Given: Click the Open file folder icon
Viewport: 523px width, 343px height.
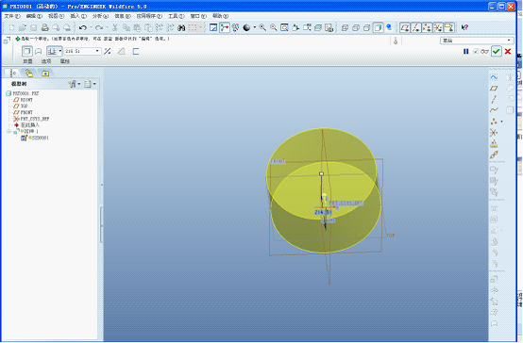Looking at the screenshot, I should [23, 27].
